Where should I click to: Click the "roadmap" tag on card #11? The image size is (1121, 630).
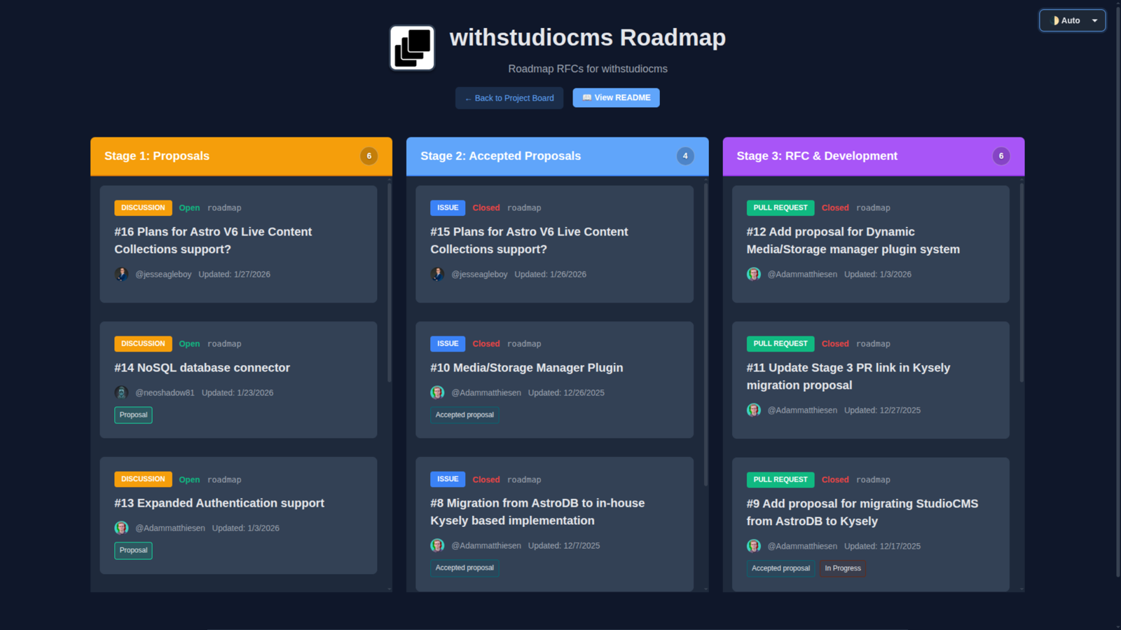(x=873, y=344)
